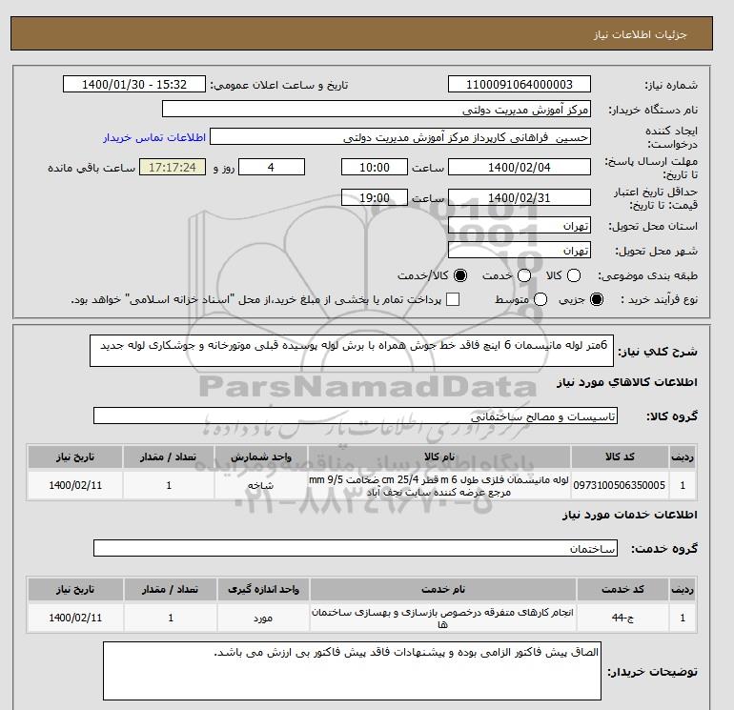This screenshot has width=734, height=710.
Task: Click the request creator name field
Action: 400,136
